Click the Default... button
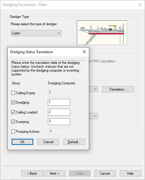 74,142
